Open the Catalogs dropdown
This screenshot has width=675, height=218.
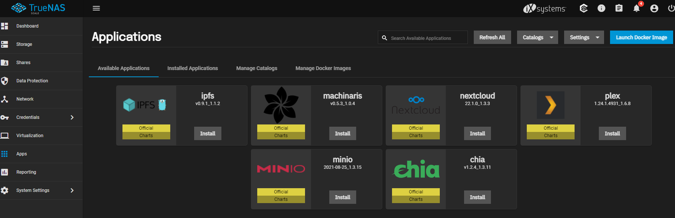coord(538,37)
